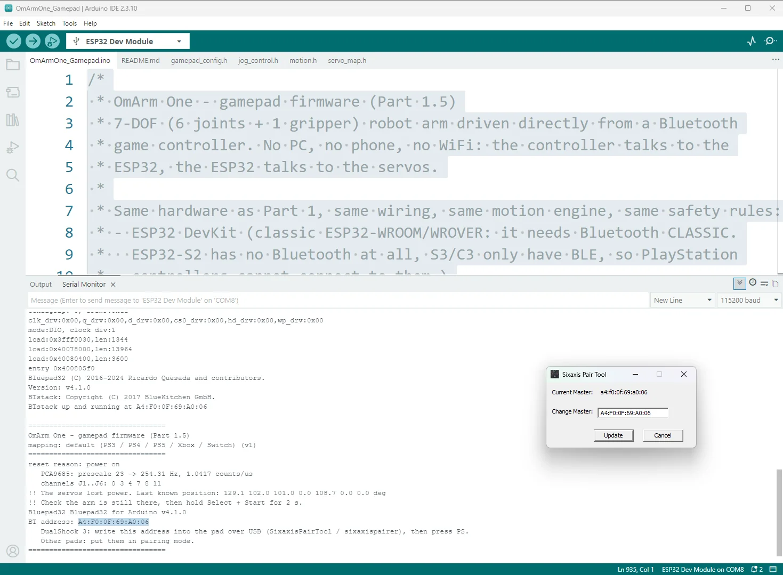
Task: Open the Search panel in the sidebar
Action: 13,175
